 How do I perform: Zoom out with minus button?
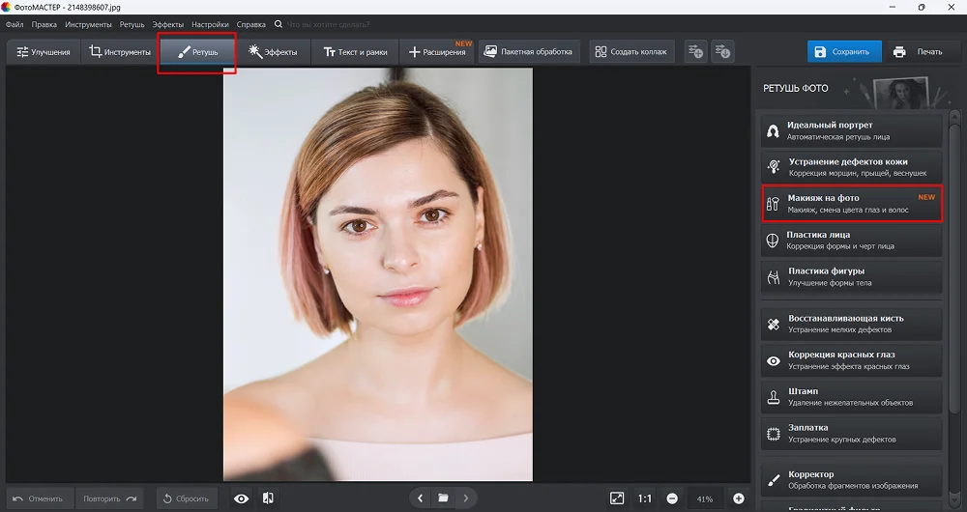(672, 498)
